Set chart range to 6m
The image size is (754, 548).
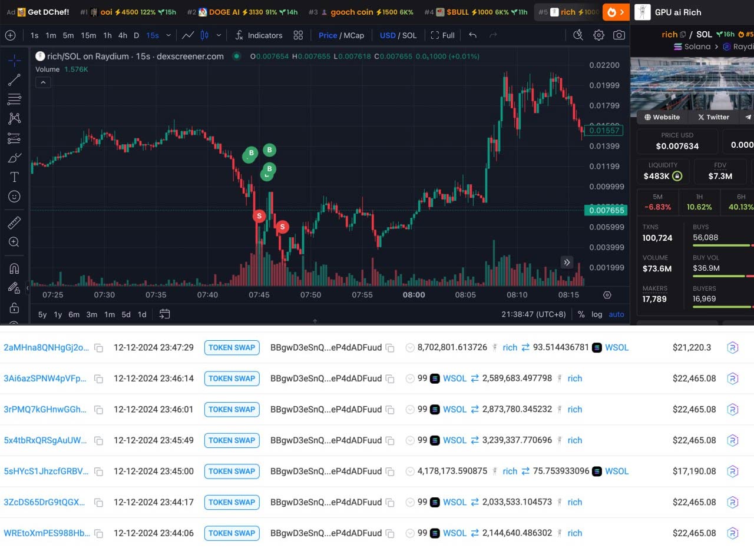click(74, 314)
